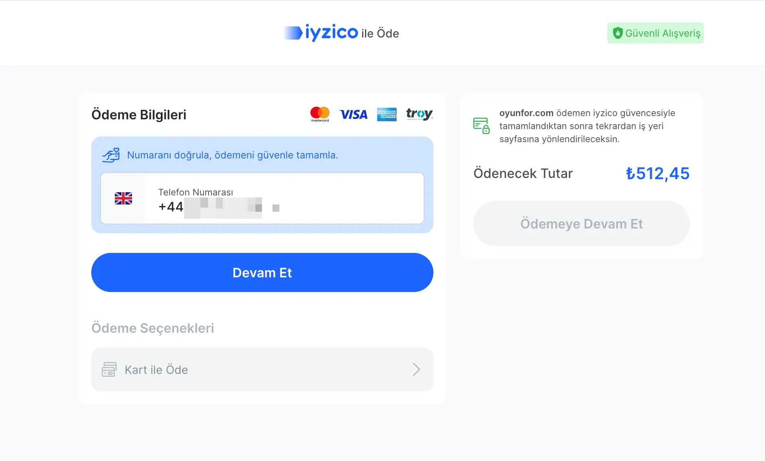Click the Ödenecek Tutar label
The width and height of the screenshot is (765, 461).
coord(523,173)
